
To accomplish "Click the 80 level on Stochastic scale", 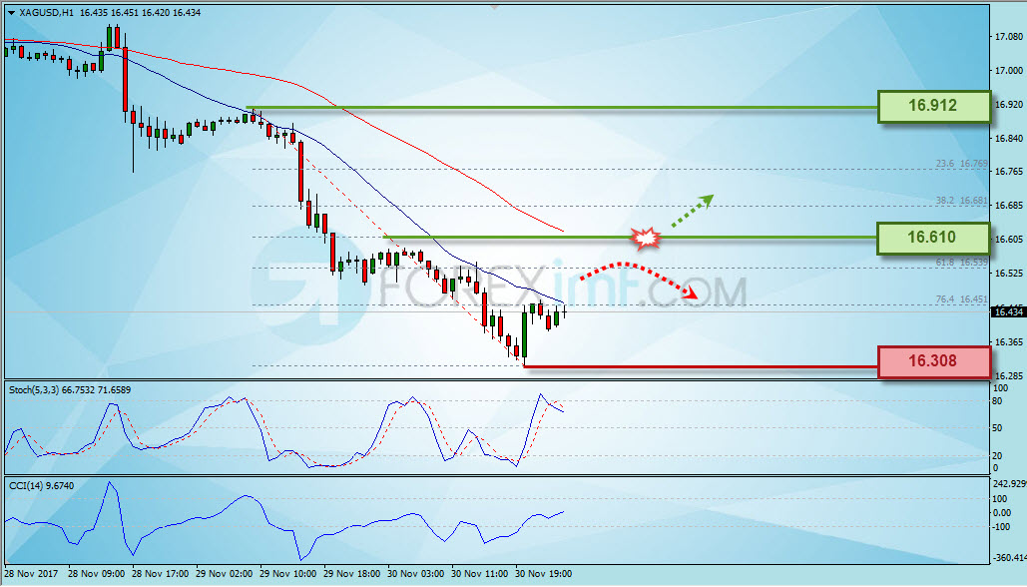I will [x=997, y=401].
